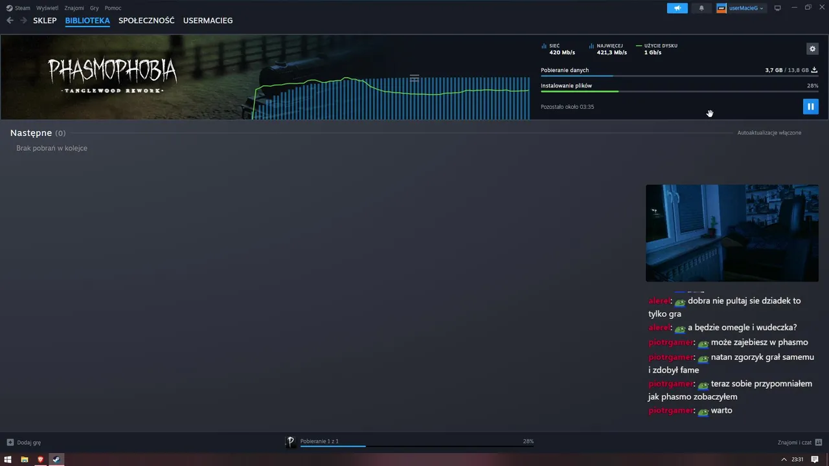Open download settings gear icon
The height and width of the screenshot is (466, 829).
coord(812,49)
